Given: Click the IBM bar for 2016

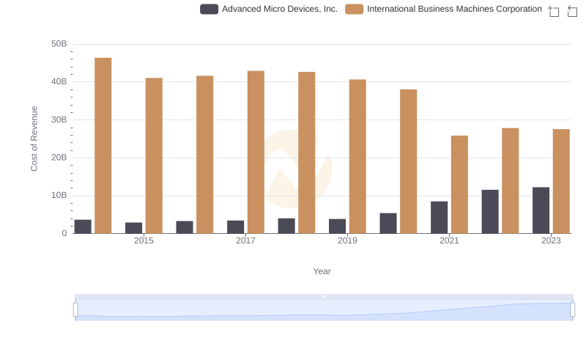Looking at the screenshot, I should (205, 155).
